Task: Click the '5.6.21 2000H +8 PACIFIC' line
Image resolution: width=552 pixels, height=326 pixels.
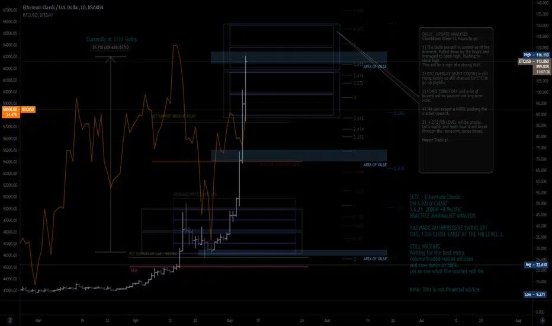Action: [x=435, y=209]
